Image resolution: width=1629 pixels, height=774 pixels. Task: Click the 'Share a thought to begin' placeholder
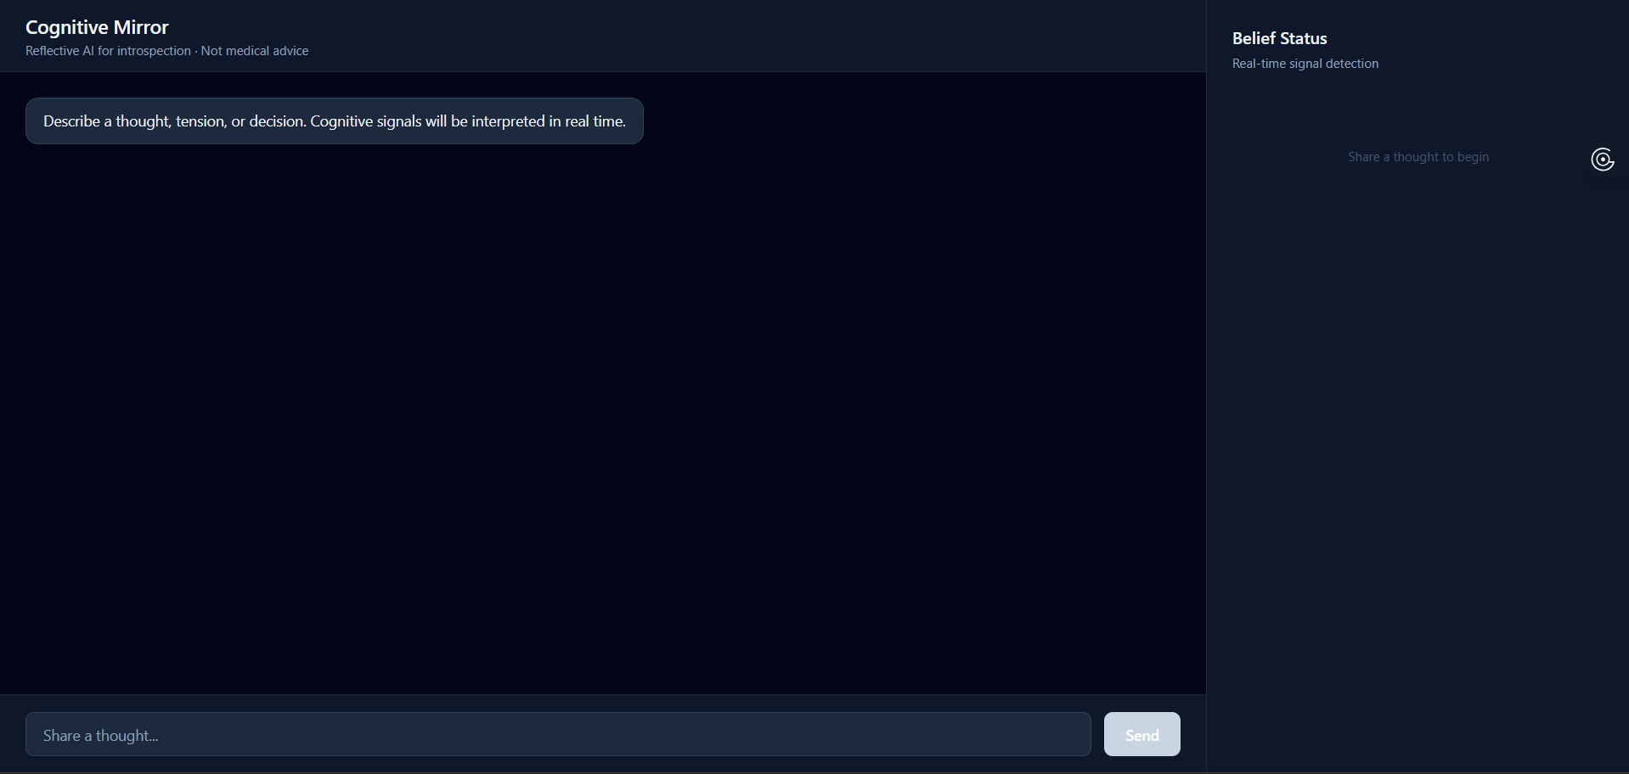pos(1418,157)
